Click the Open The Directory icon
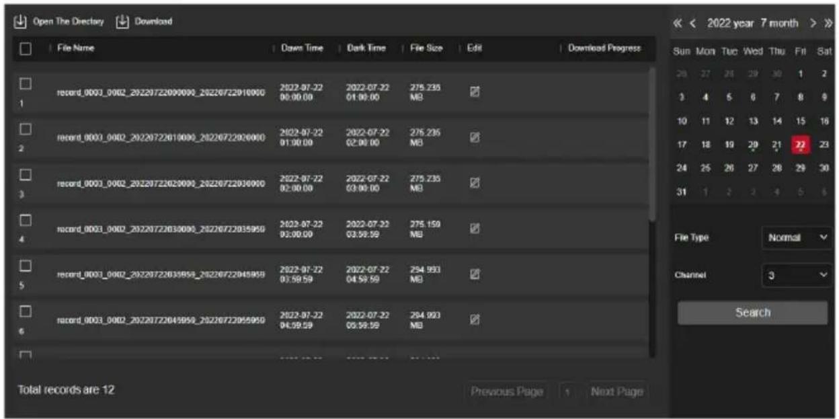Viewport: 839px width, 419px height. [21, 22]
